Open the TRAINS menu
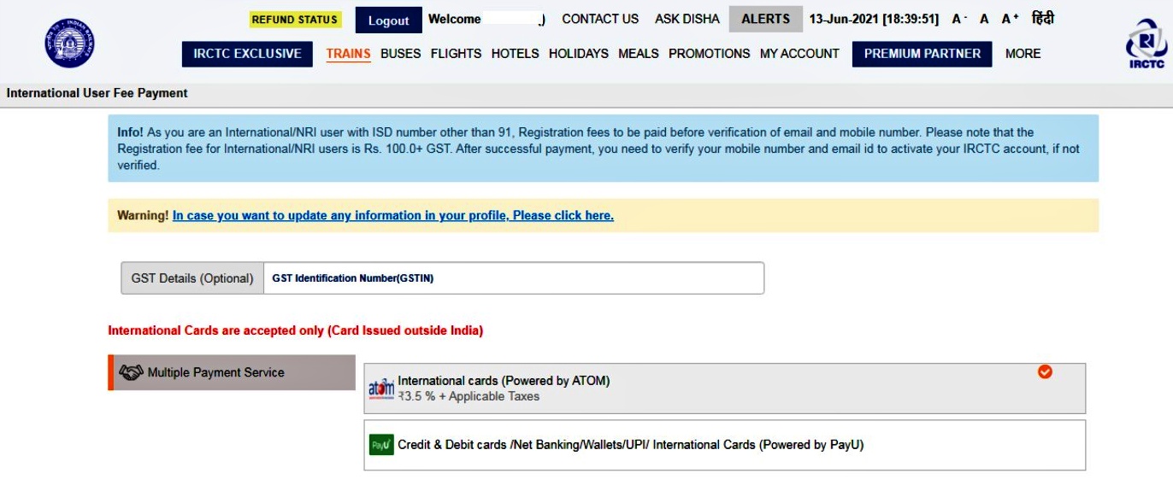Image resolution: width=1173 pixels, height=479 pixels. [x=348, y=54]
